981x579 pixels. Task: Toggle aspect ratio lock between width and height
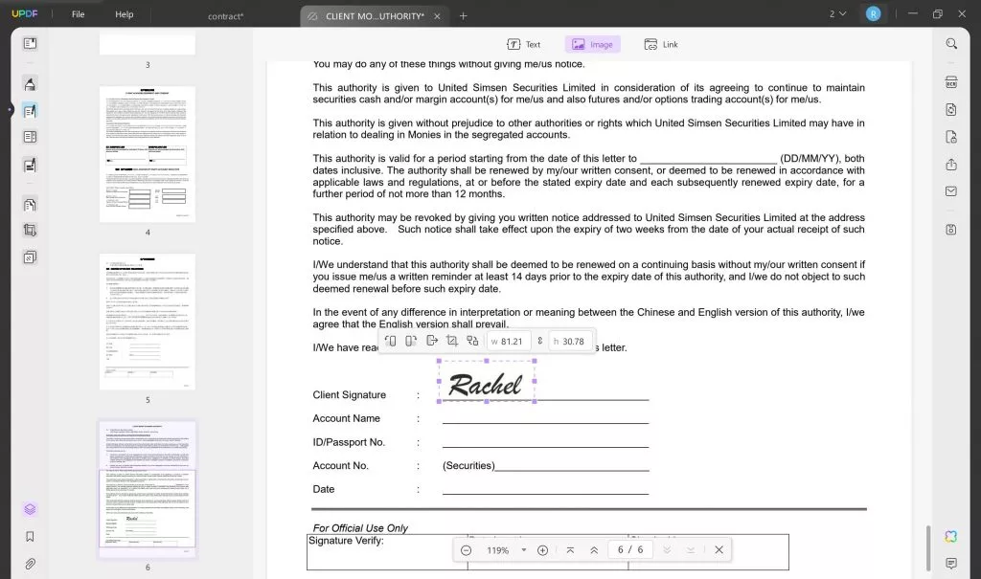(x=539, y=340)
